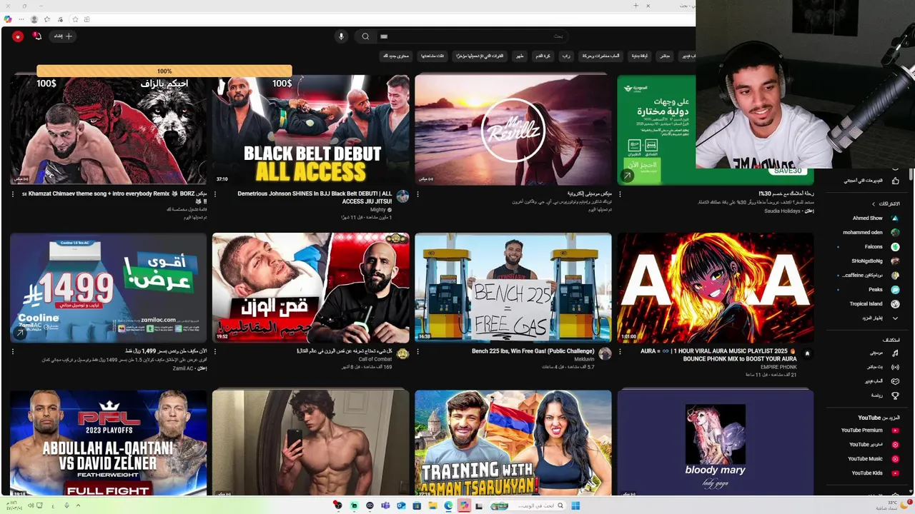The width and height of the screenshot is (915, 514).
Task: Click the Falcons channel avatar icon
Action: point(895,247)
